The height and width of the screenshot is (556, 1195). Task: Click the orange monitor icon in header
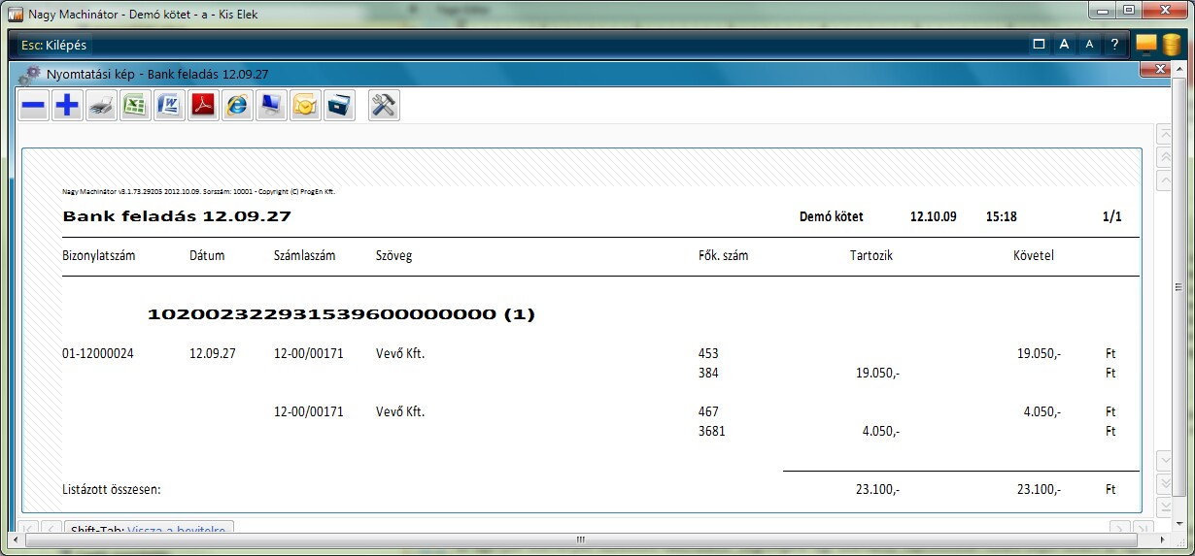tap(1146, 45)
